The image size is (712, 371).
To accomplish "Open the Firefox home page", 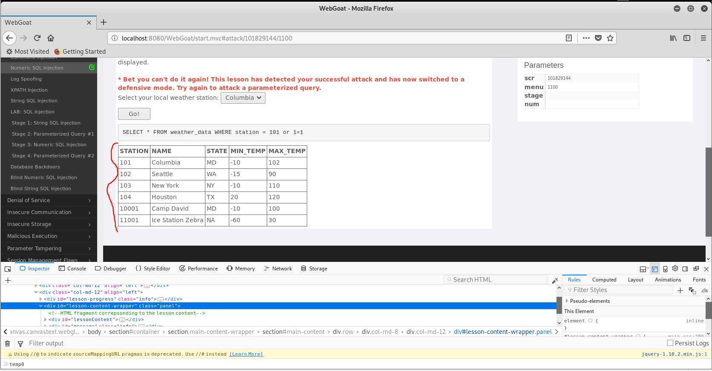I will point(51,38).
